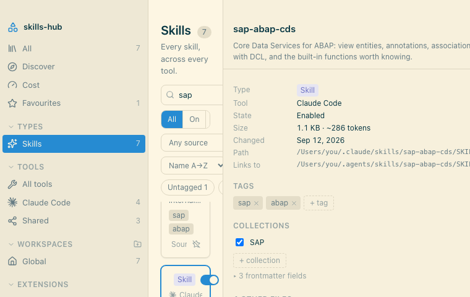Select the On filter segment
Viewport: 470px width, 297px height.
tap(194, 119)
